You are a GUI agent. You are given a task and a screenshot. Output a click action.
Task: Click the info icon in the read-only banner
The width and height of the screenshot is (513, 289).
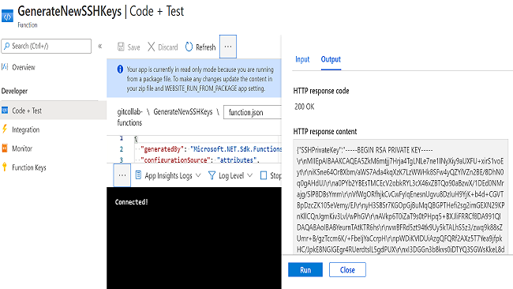pos(120,69)
